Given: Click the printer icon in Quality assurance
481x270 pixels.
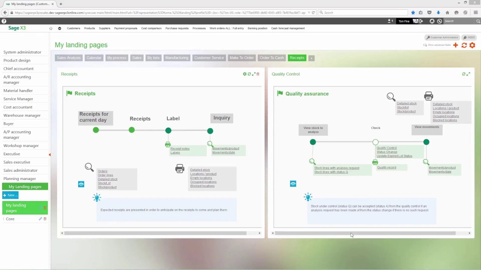Looking at the screenshot, I should click(429, 96).
